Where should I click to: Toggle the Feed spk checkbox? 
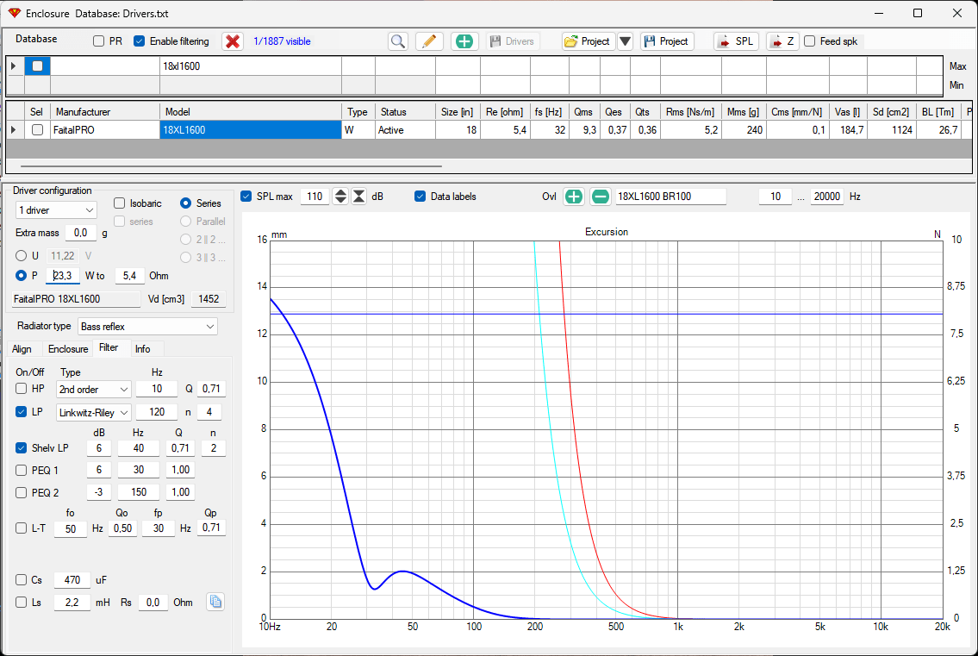[810, 41]
